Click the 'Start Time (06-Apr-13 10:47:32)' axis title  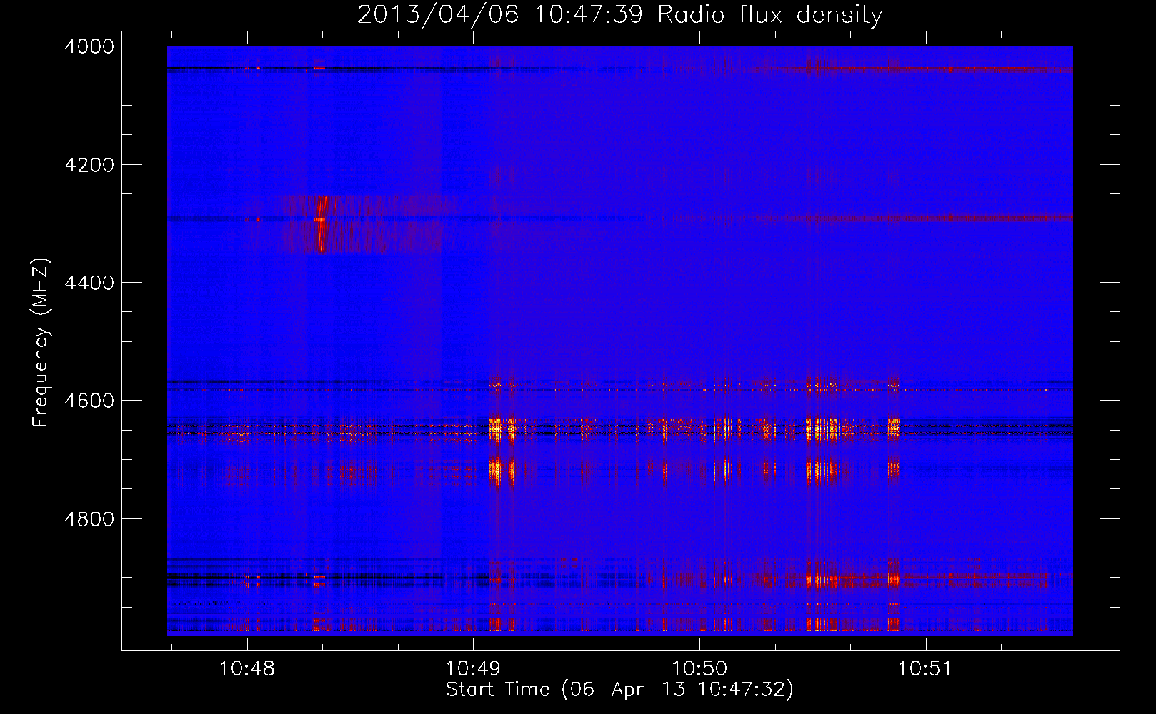click(619, 690)
